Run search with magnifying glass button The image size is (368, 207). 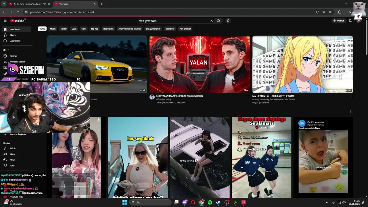click(218, 21)
